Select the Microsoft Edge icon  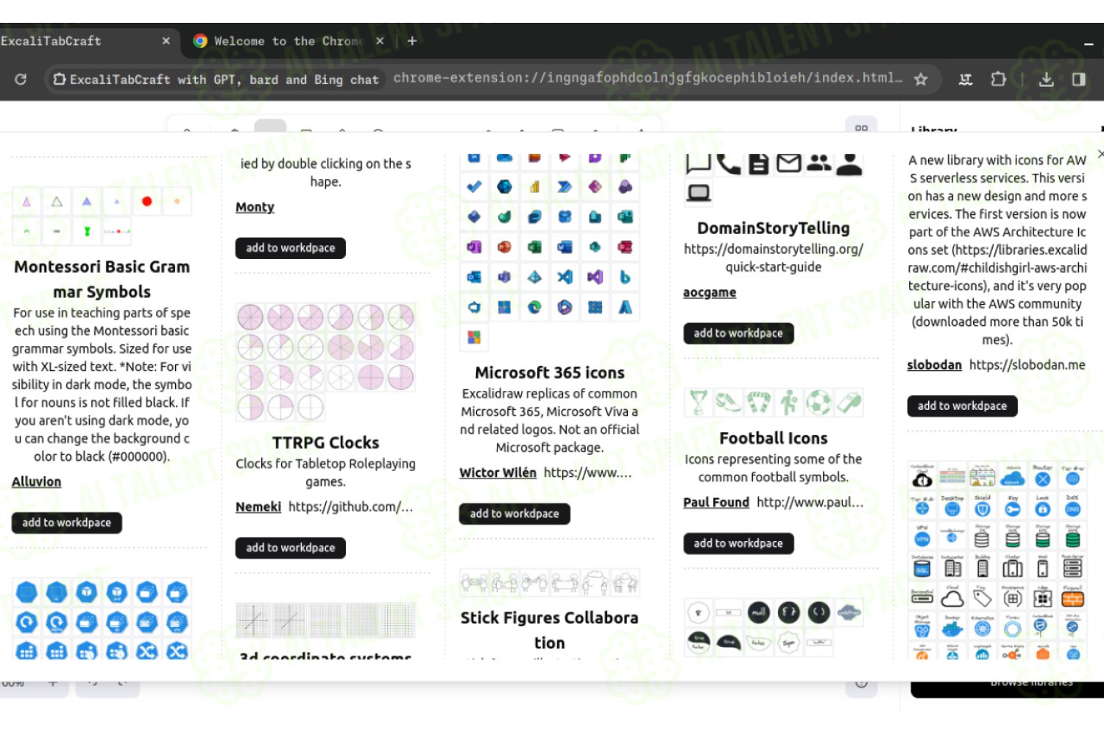coord(534,307)
